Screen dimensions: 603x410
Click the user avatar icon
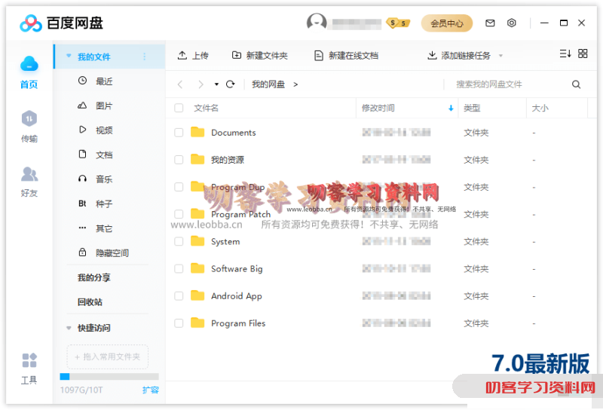pyautogui.click(x=317, y=23)
